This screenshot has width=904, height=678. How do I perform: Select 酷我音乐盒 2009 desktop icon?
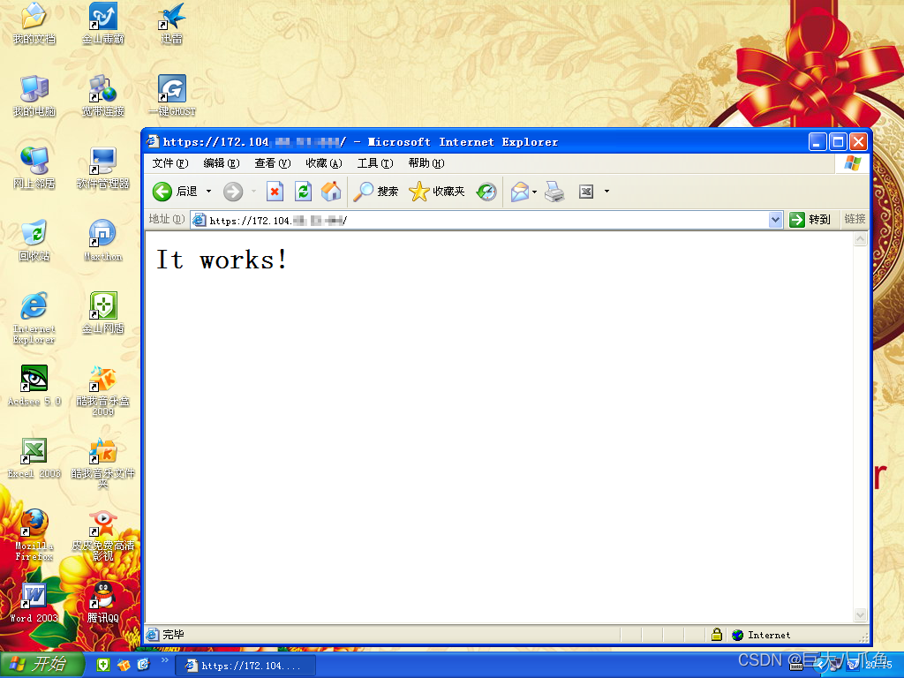(103, 391)
